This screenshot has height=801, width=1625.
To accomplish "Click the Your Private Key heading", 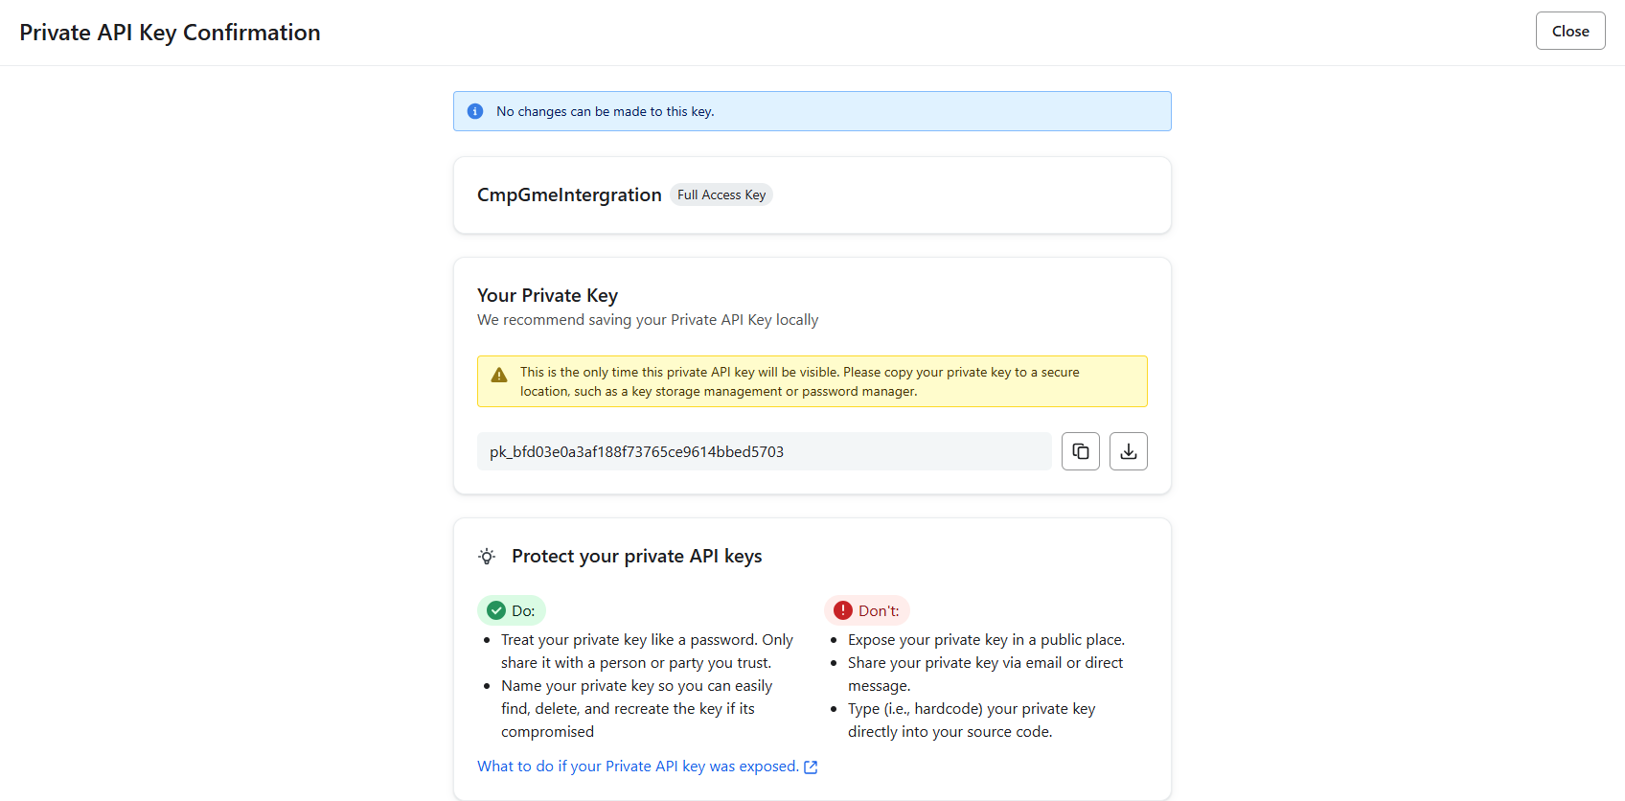I will tap(547, 295).
